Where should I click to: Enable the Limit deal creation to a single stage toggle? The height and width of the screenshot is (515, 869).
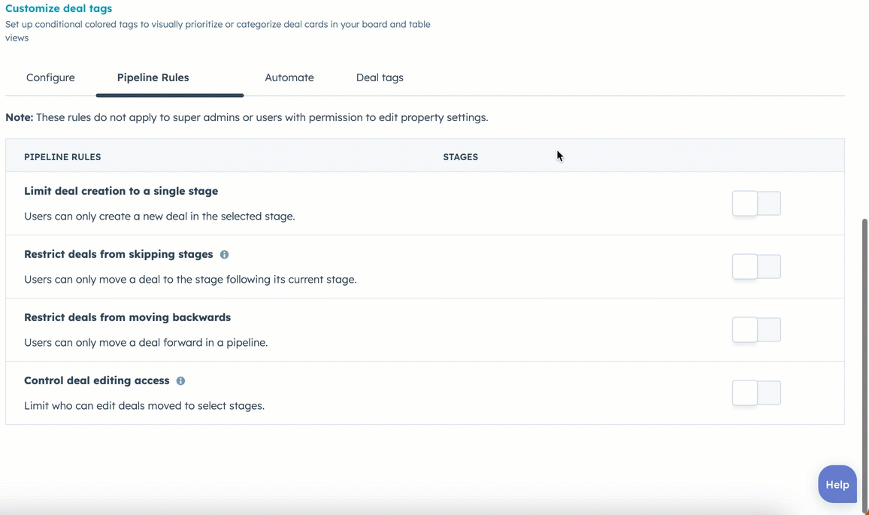tap(756, 203)
